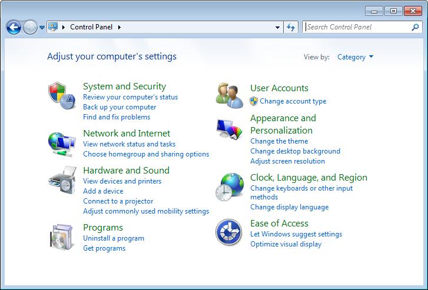
Task: Click the UAC shield beside Change account type
Action: pos(254,101)
